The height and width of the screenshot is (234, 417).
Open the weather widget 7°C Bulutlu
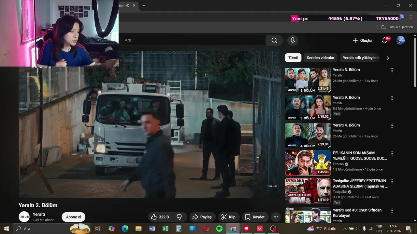tap(322, 229)
